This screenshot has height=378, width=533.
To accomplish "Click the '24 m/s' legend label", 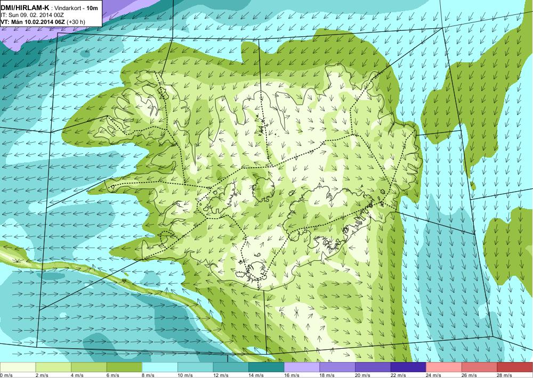I will (x=434, y=375).
